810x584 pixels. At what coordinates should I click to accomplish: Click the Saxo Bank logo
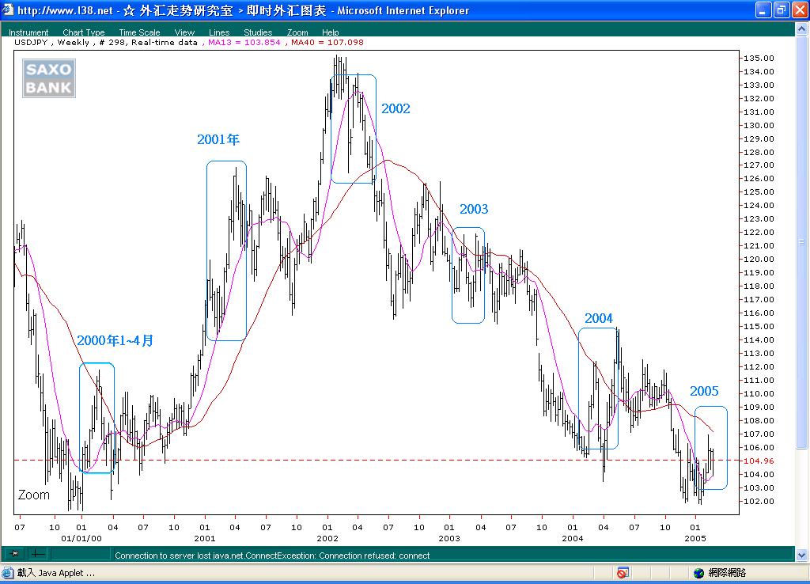point(48,78)
